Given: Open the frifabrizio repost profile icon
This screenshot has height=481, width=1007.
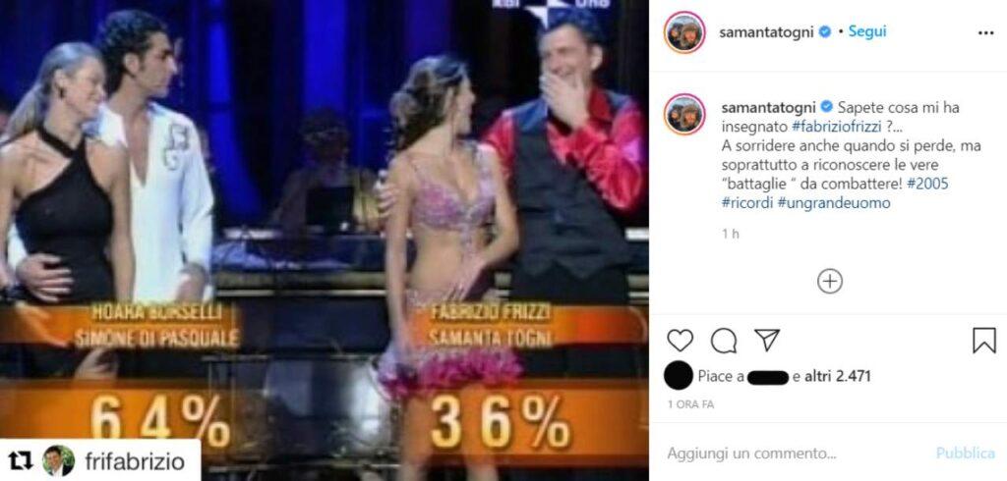Looking at the screenshot, I should 58,461.
